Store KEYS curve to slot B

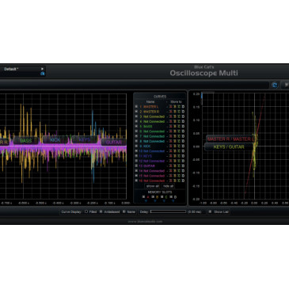point(175,156)
